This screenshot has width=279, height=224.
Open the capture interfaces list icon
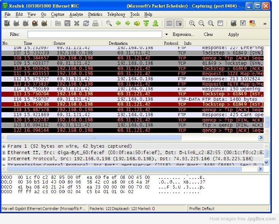[7, 23]
